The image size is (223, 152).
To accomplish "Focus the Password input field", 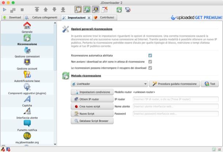I will (x=176, y=114).
